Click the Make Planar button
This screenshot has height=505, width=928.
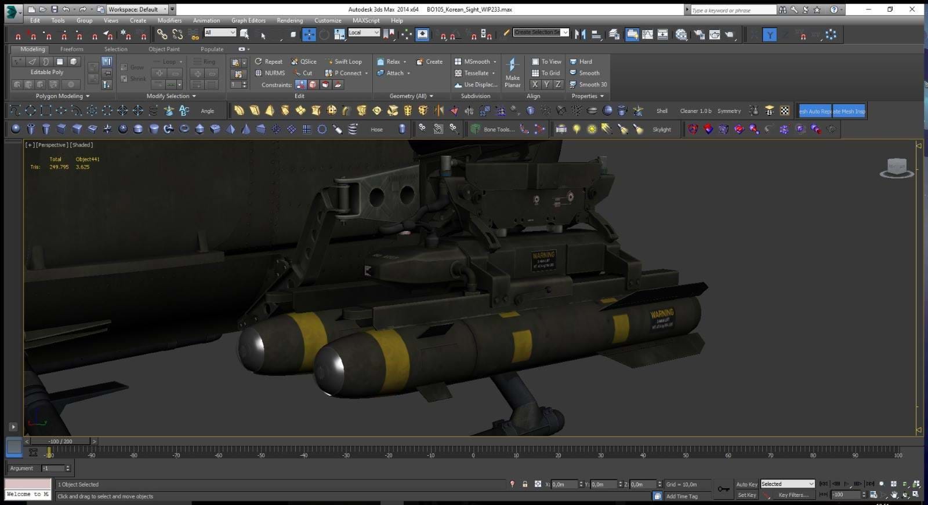(x=512, y=73)
